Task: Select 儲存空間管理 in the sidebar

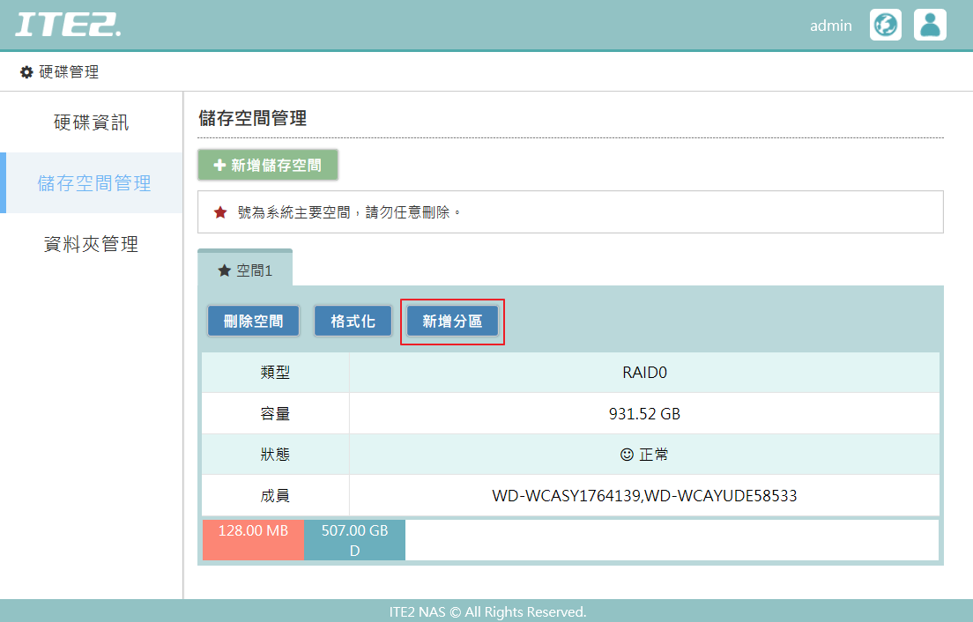Action: (x=92, y=183)
